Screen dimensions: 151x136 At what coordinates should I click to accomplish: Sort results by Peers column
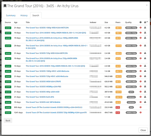[x=118, y=22]
